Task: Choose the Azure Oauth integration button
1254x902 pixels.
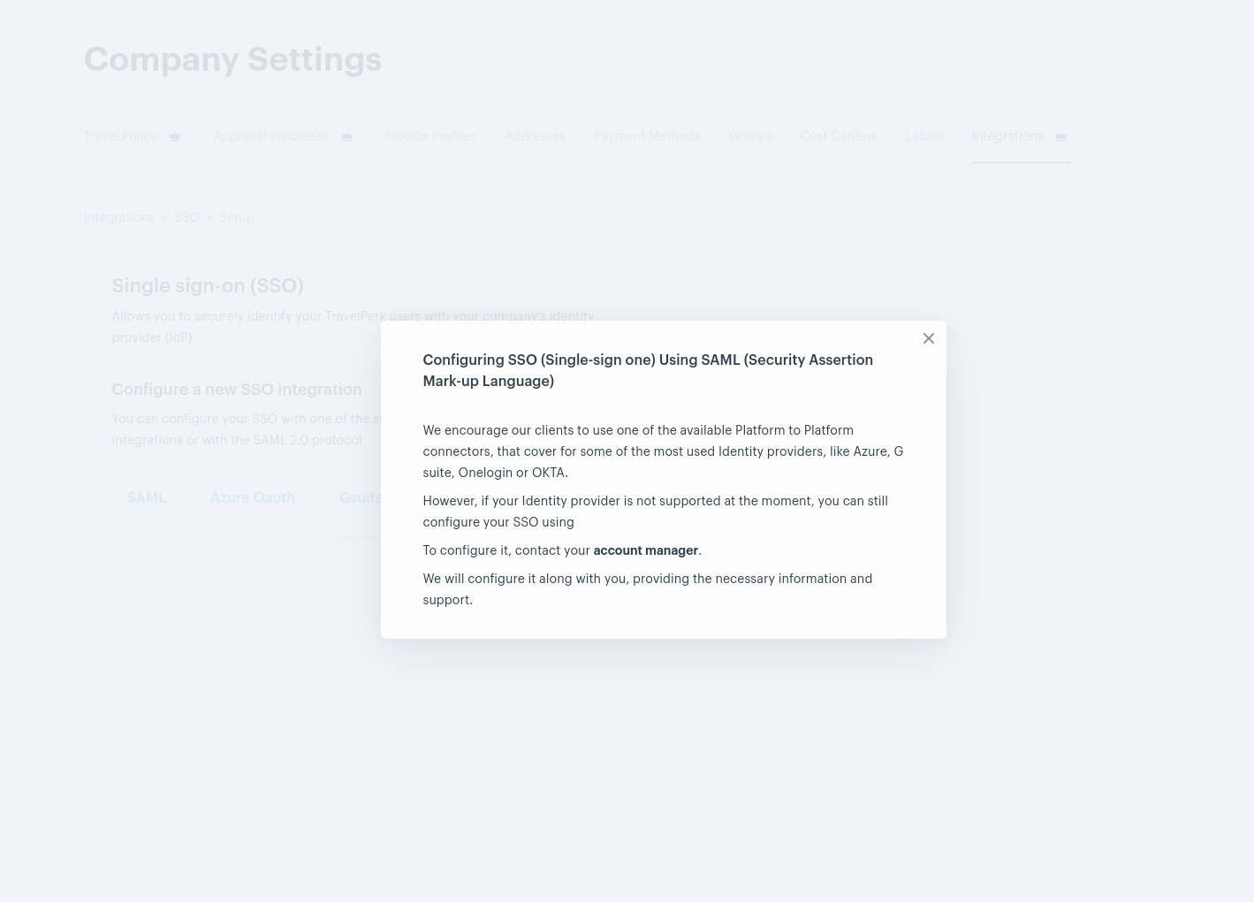Action: (253, 497)
